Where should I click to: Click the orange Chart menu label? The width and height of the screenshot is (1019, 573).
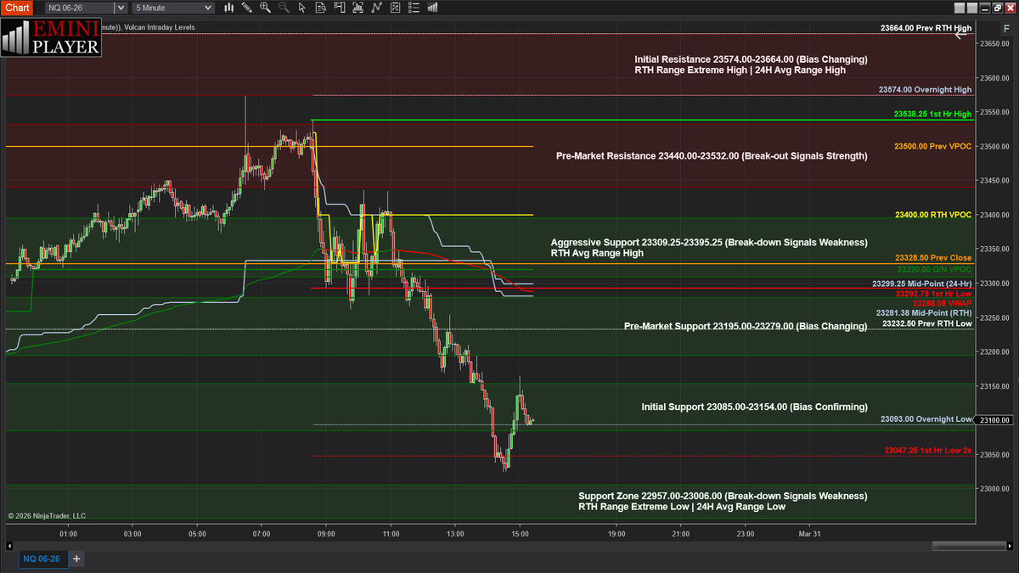(18, 8)
